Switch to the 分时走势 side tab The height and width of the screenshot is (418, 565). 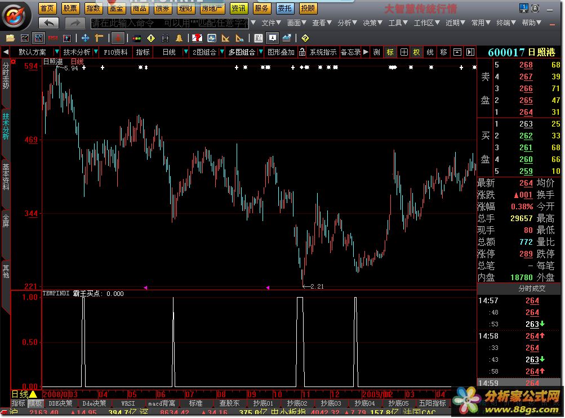pyautogui.click(x=6, y=76)
